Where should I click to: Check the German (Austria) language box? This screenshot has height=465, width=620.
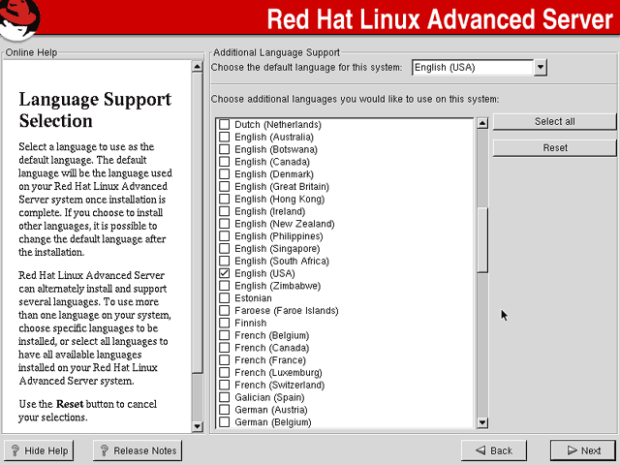pos(224,410)
